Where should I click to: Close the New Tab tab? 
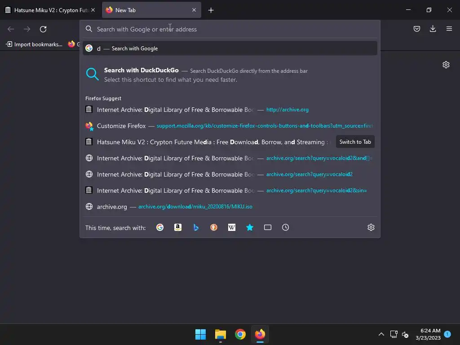[194, 10]
